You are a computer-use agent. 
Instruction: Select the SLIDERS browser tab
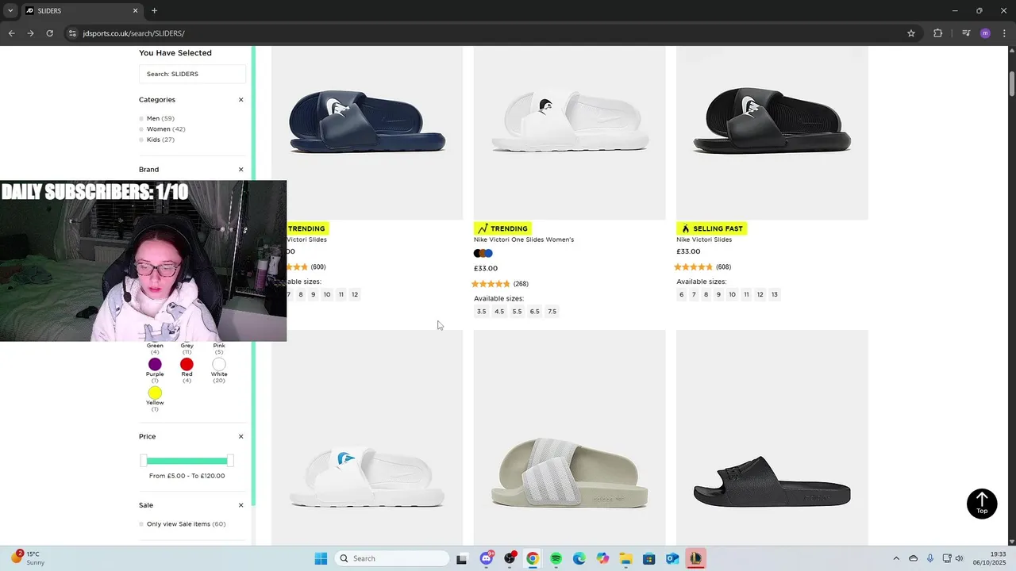click(82, 10)
